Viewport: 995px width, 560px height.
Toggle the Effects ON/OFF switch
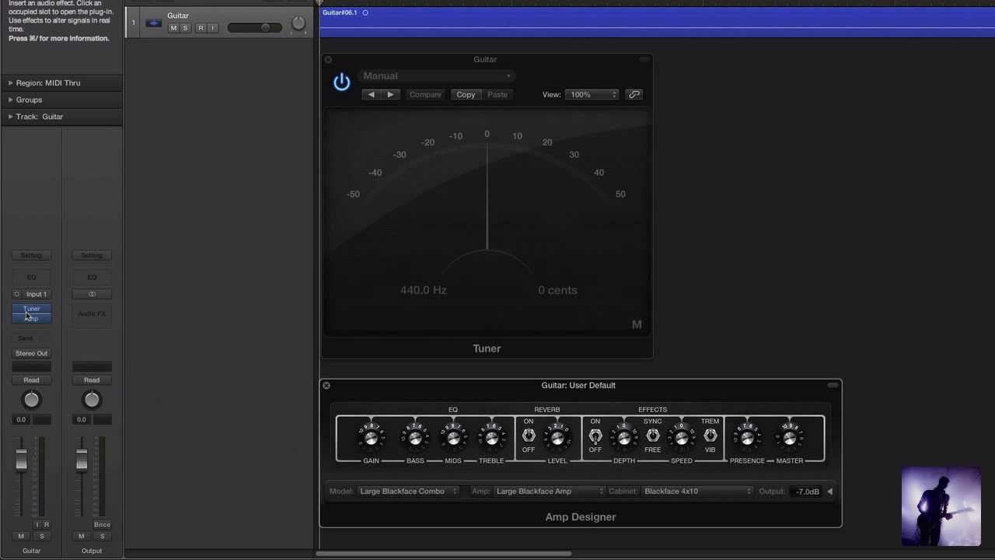tap(595, 436)
